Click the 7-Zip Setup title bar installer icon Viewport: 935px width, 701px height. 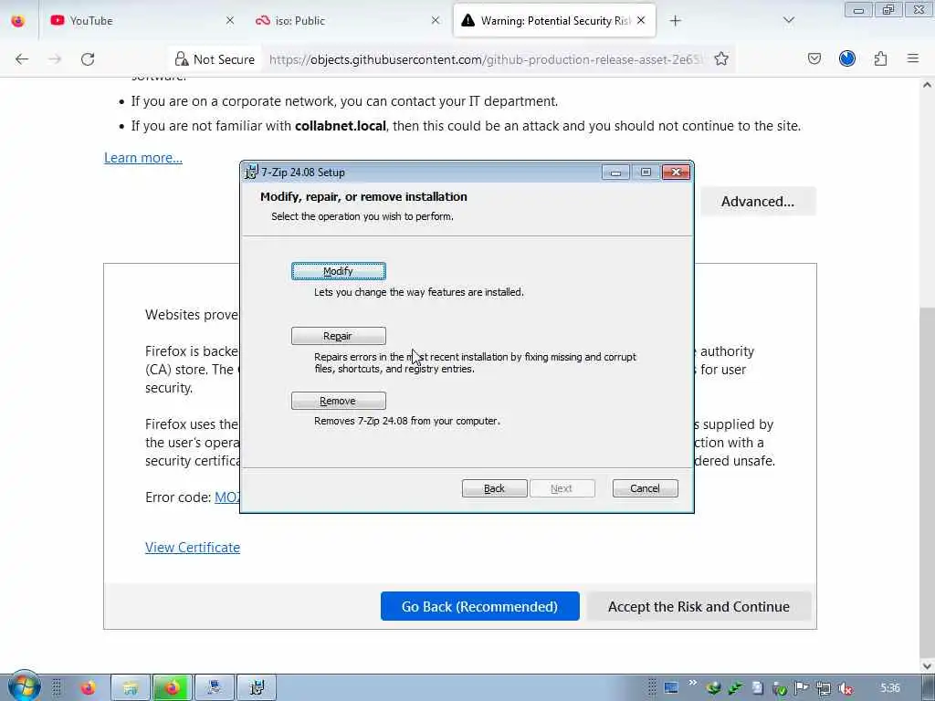tap(252, 173)
